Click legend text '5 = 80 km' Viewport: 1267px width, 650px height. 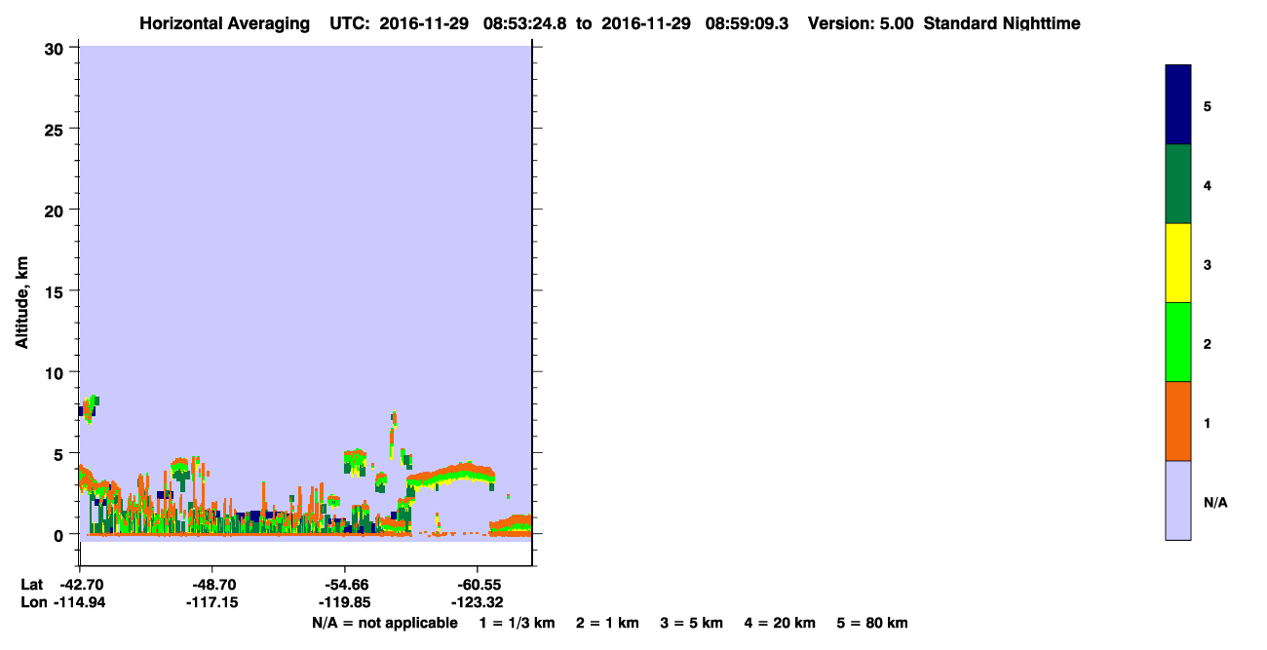click(872, 623)
